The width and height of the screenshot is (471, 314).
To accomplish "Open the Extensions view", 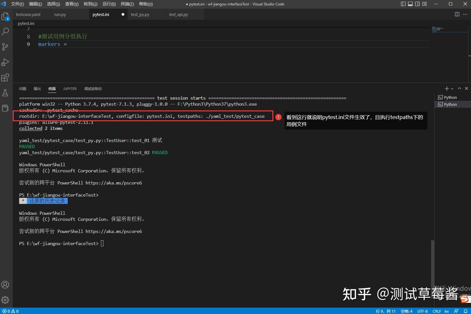I will (5, 78).
